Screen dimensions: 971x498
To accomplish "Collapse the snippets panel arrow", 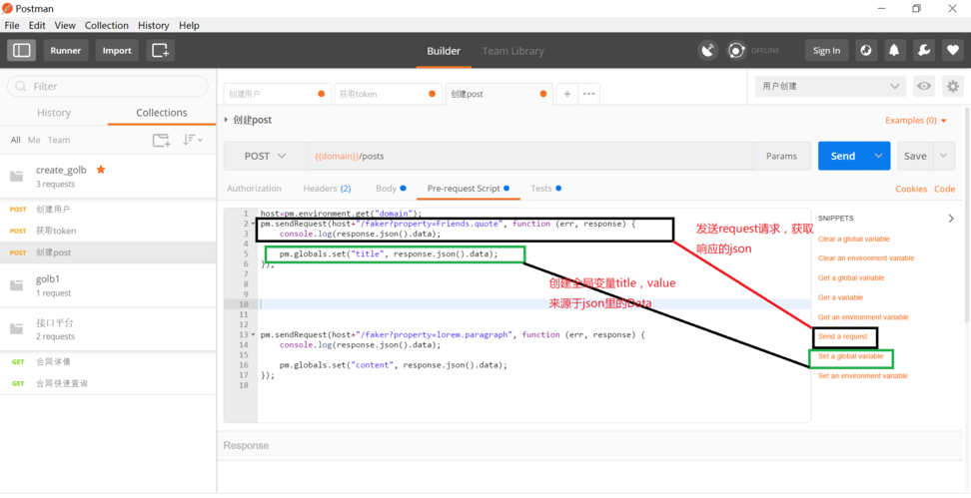I will 951,219.
